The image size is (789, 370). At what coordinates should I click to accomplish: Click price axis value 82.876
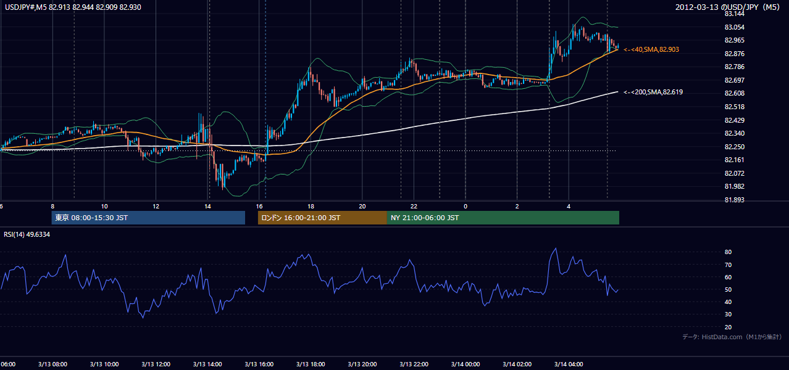734,54
